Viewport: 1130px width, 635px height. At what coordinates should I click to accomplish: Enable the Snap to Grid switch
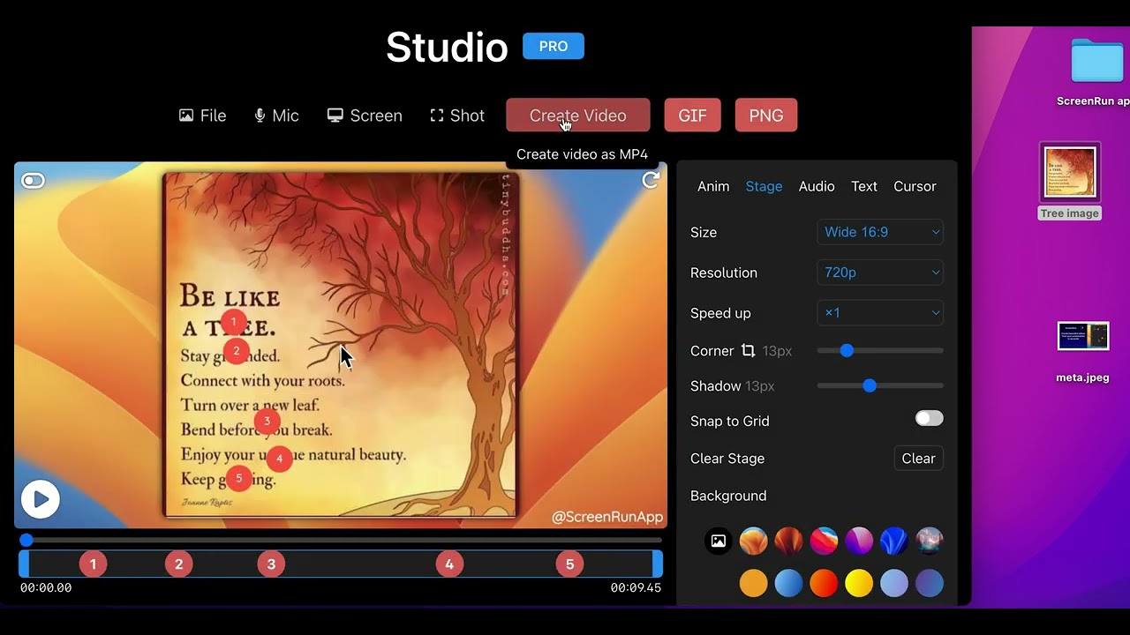[929, 419]
